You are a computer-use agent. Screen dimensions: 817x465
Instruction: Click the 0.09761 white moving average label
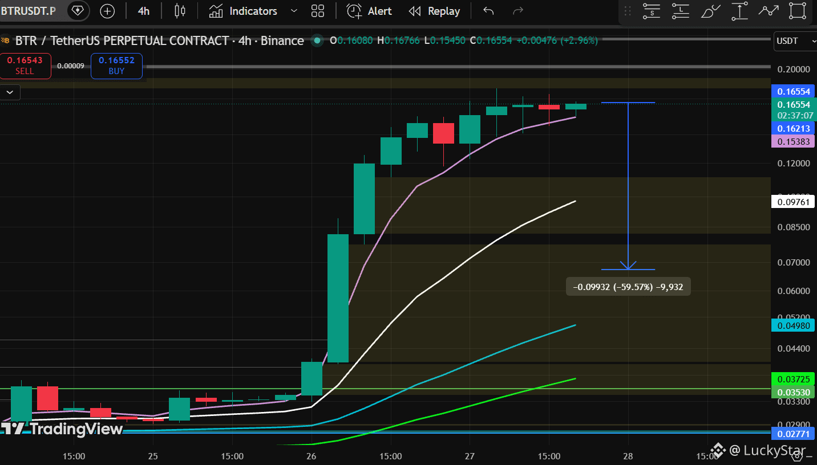pos(793,201)
